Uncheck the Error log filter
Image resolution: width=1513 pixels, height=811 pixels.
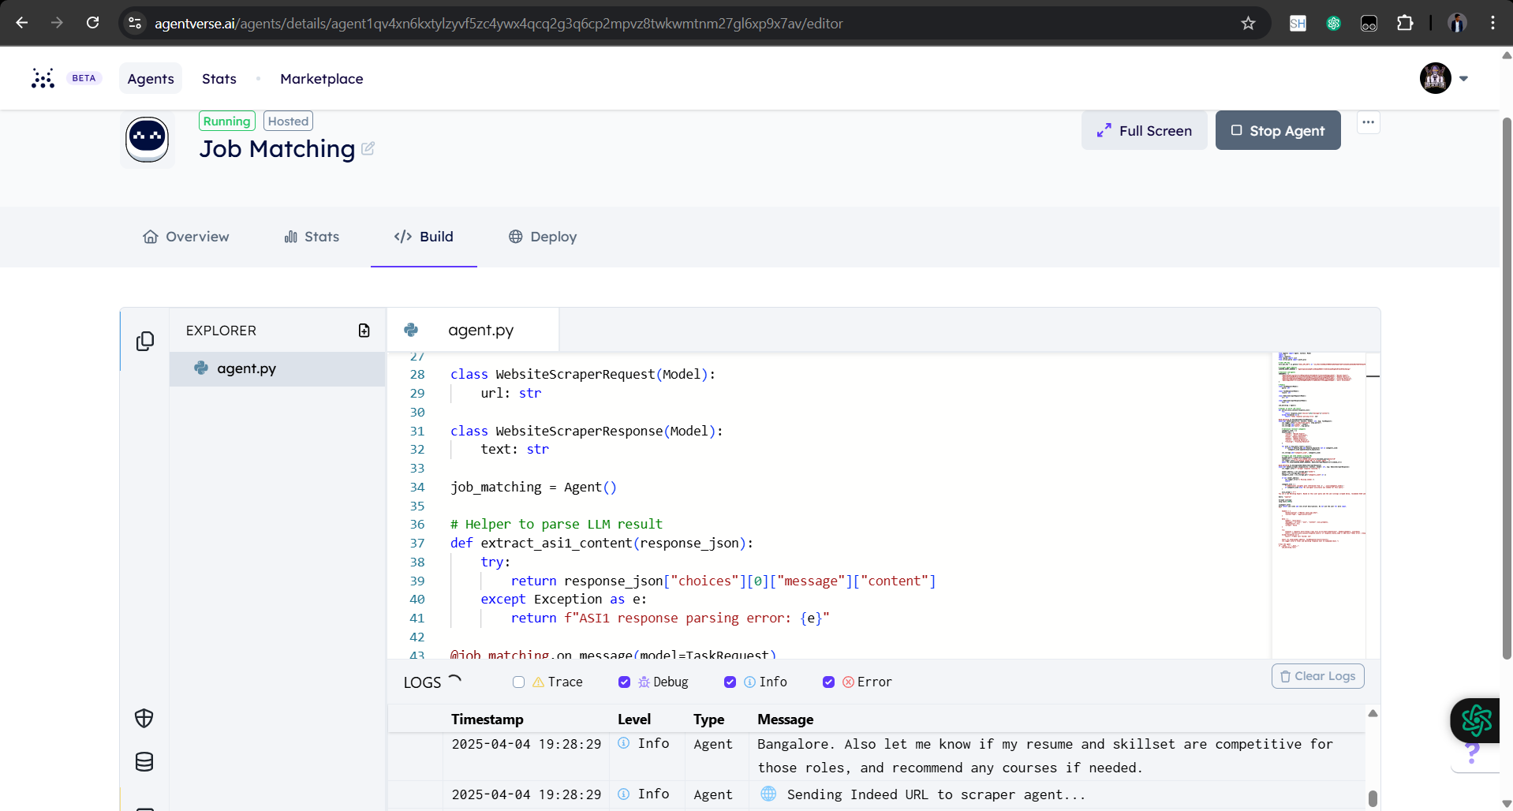click(x=828, y=682)
